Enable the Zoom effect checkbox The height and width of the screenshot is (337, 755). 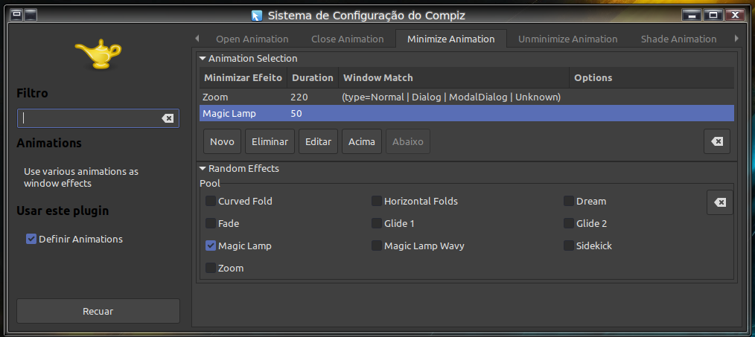click(x=211, y=268)
